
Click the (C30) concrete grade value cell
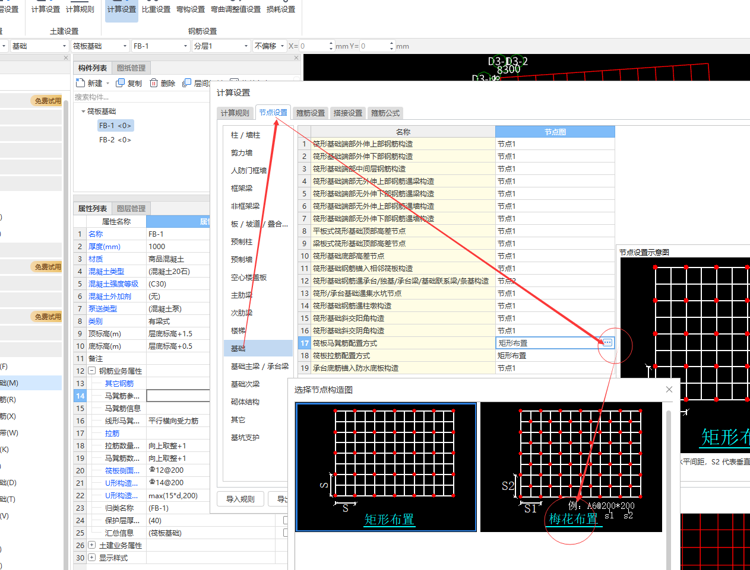pos(178,284)
